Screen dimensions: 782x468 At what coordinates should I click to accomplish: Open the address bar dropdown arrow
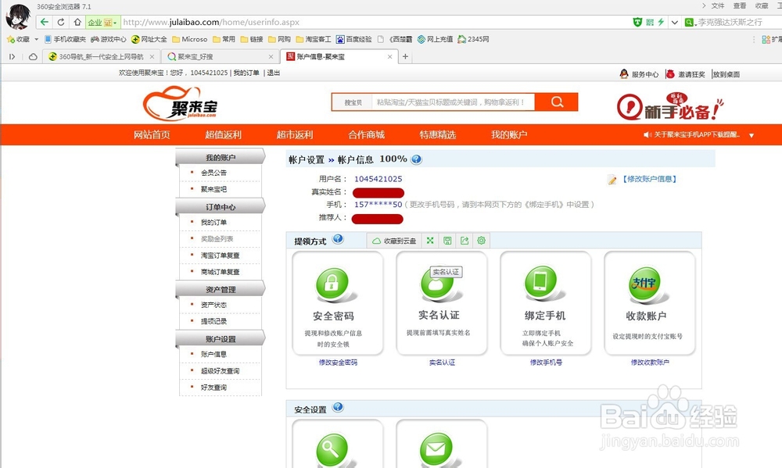click(674, 22)
